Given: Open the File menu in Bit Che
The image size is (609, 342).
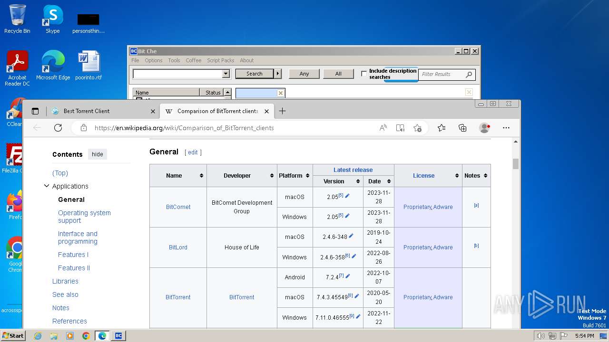Looking at the screenshot, I should coord(135,60).
